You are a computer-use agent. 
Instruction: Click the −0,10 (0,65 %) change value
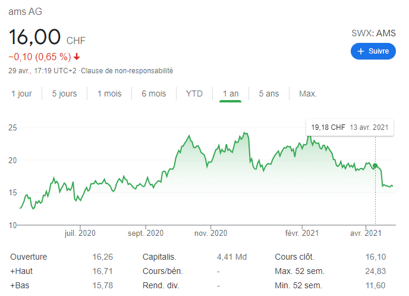click(x=40, y=57)
